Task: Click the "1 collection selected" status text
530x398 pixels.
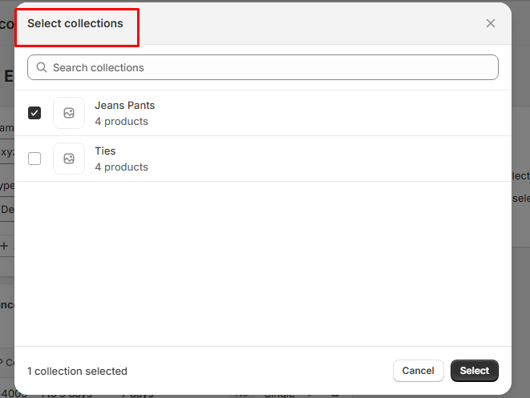Action: coord(77,371)
